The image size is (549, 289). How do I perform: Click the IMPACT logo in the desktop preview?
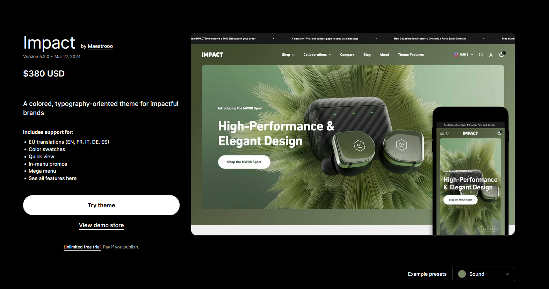[212, 55]
